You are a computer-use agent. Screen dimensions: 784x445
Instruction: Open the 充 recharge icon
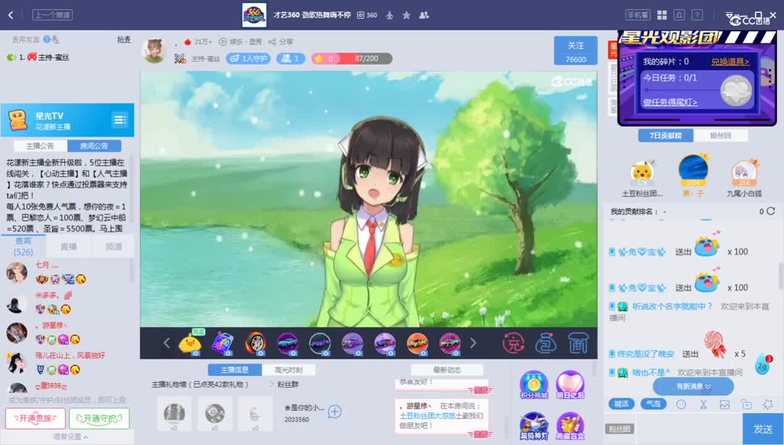tap(513, 343)
